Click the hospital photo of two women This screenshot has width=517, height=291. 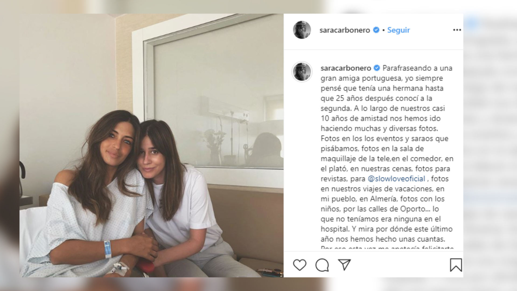tap(151, 145)
